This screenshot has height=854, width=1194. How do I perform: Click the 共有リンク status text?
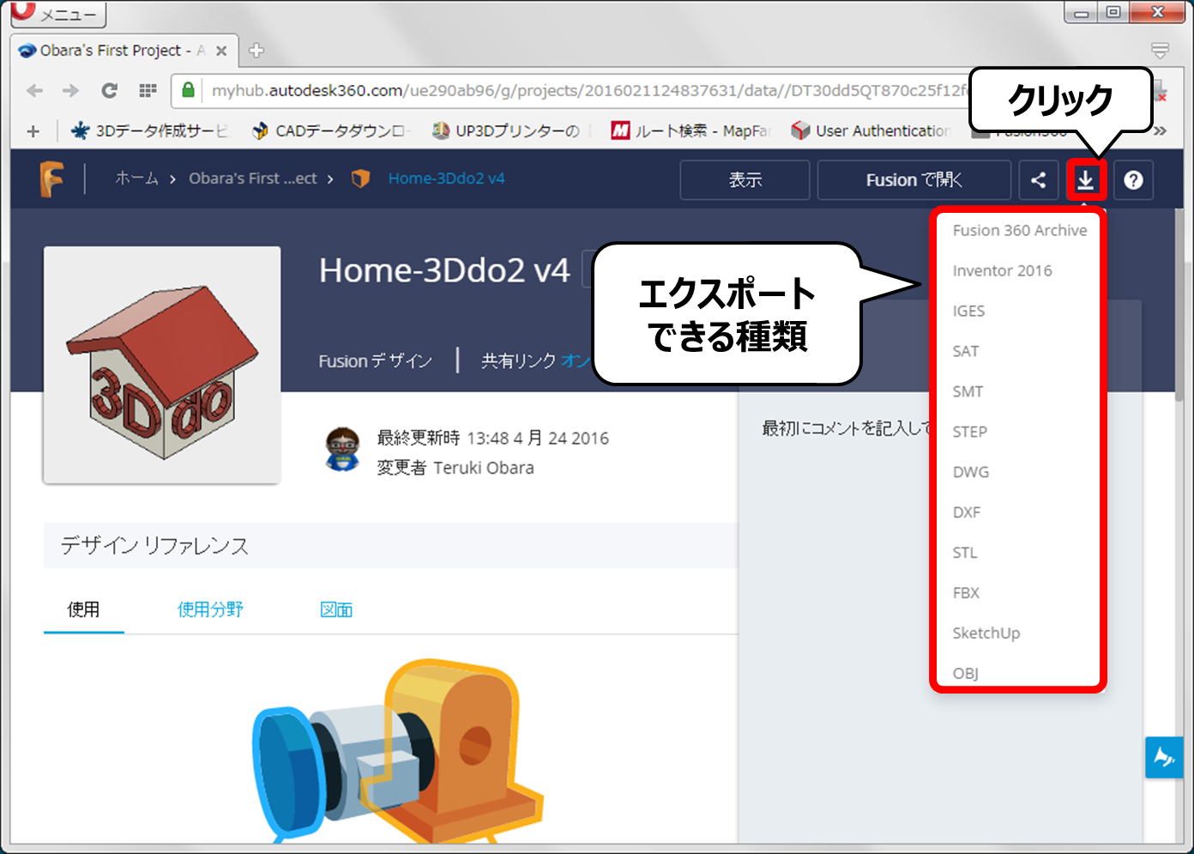pyautogui.click(x=535, y=361)
